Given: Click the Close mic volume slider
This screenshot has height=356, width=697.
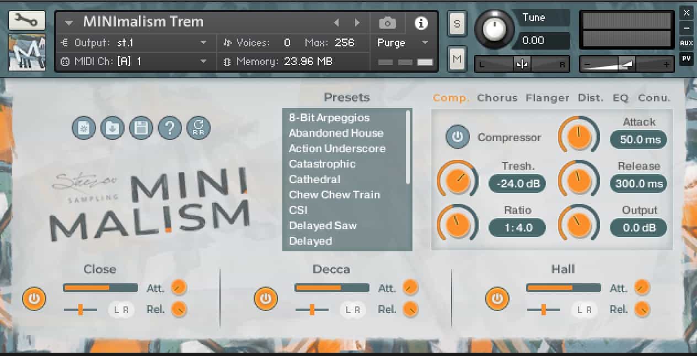Looking at the screenshot, I should point(100,288).
